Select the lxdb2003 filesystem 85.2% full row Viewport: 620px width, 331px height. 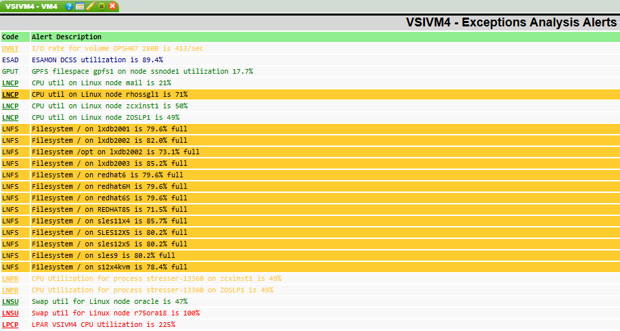(x=108, y=164)
